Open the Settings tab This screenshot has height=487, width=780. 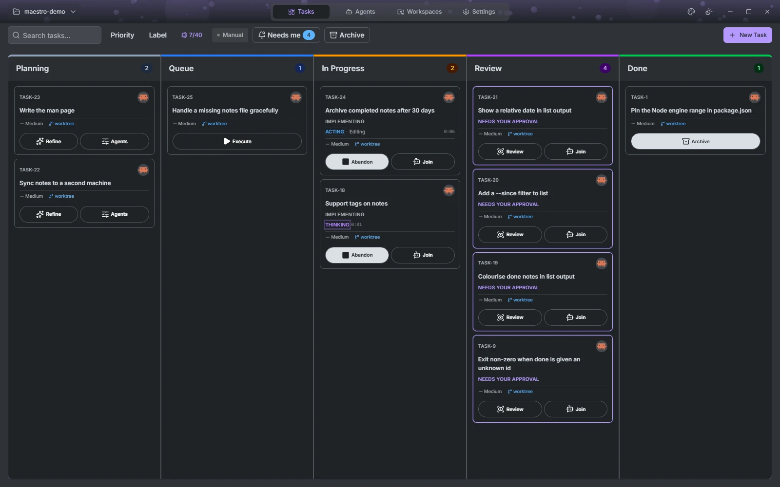click(x=479, y=12)
